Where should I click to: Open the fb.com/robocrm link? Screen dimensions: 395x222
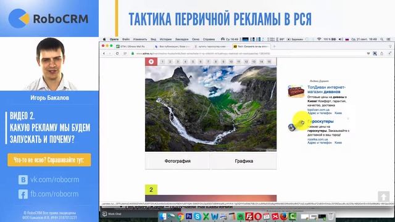54,194
